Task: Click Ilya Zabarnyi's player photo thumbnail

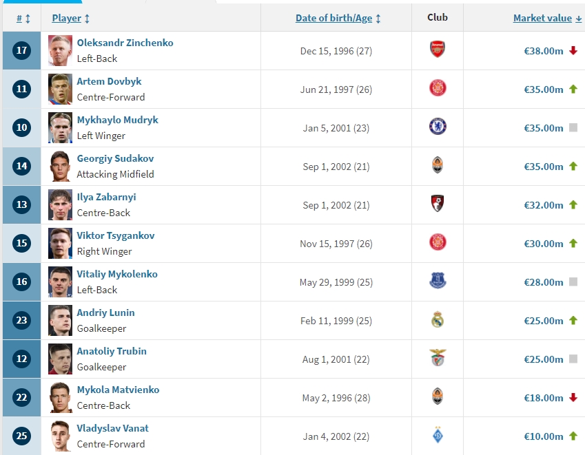Action: coord(60,204)
